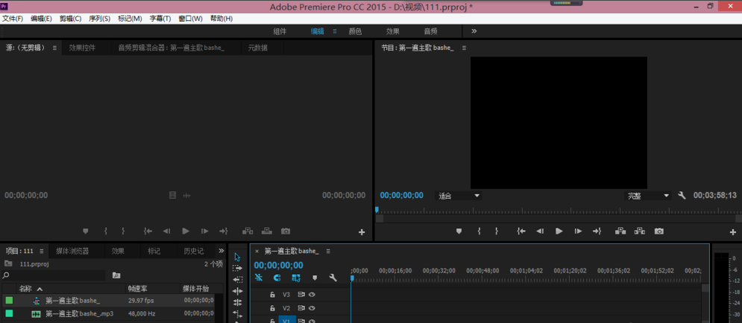Select the Selection tool arrow in tools panel
The width and height of the screenshot is (742, 323).
coord(237,257)
